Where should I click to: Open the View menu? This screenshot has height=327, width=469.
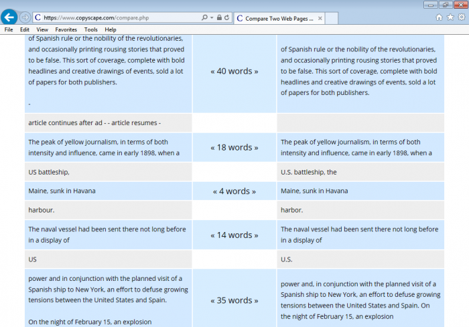[x=42, y=29]
